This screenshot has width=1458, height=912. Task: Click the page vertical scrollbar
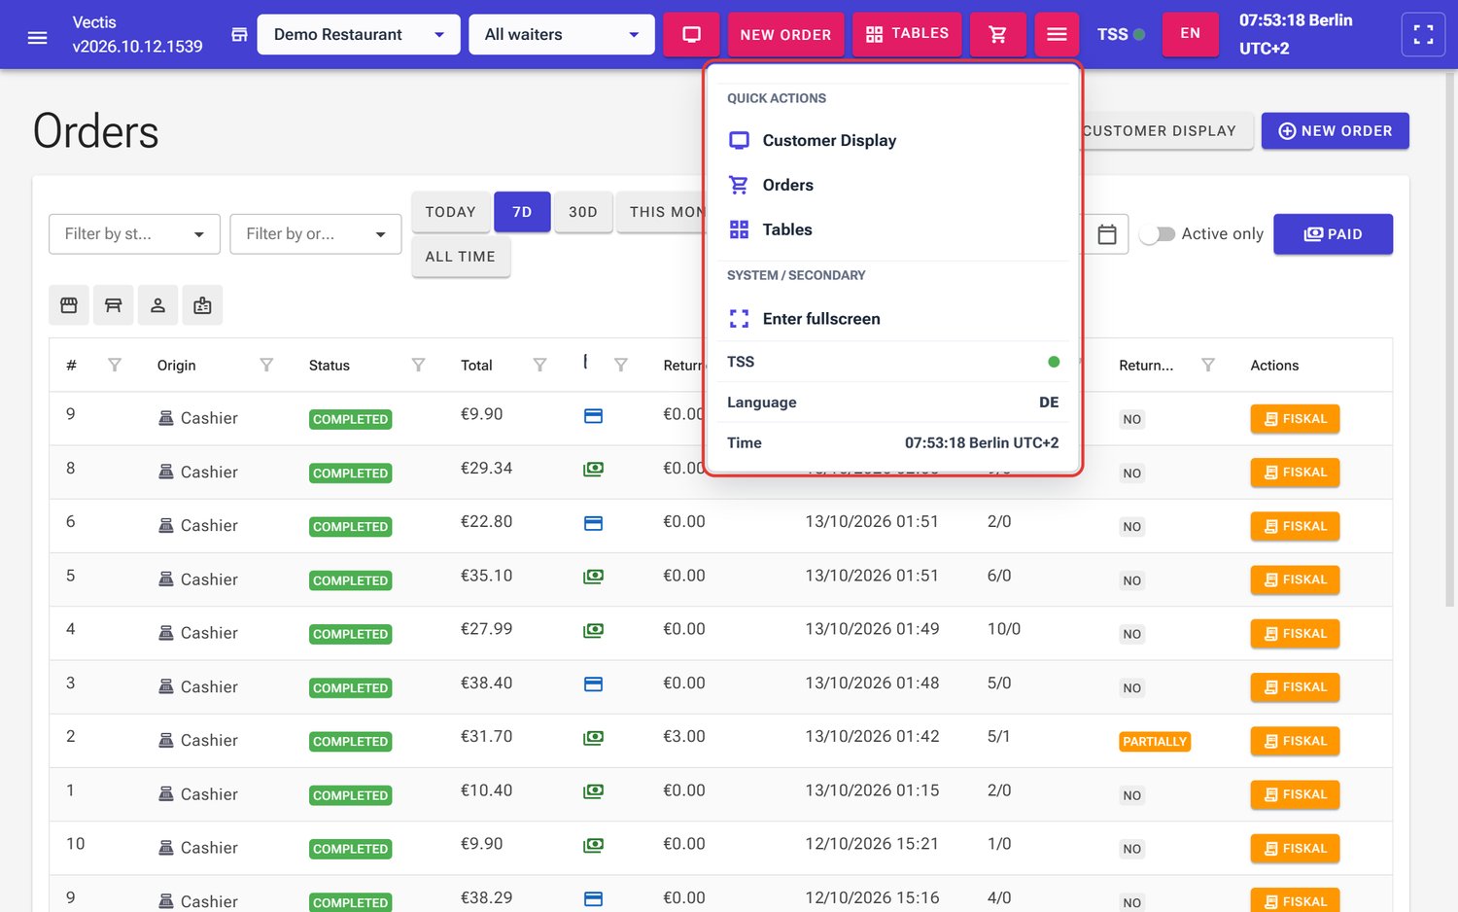pyautogui.click(x=1450, y=340)
